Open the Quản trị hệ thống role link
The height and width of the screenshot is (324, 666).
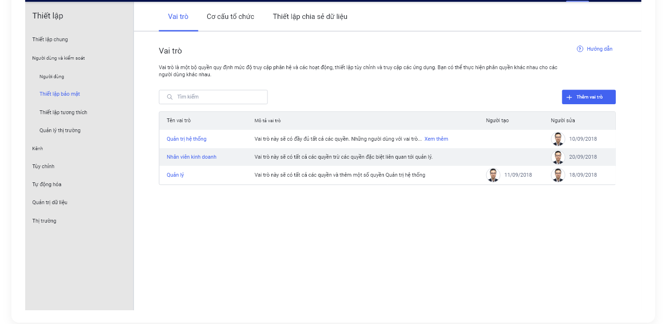pos(186,139)
